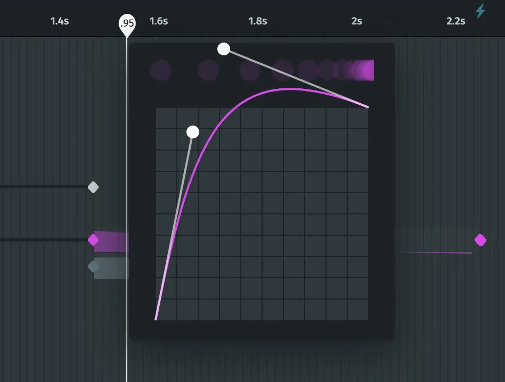
Task: Click the center cell of the easing editor grid
Action: pyautogui.click(x=262, y=214)
